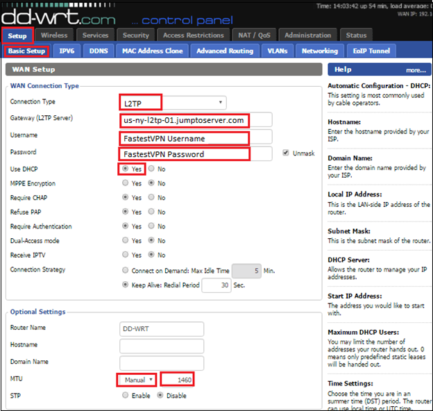The image size is (433, 411).
Task: Switch to Networking sub-tab
Action: [x=320, y=51]
